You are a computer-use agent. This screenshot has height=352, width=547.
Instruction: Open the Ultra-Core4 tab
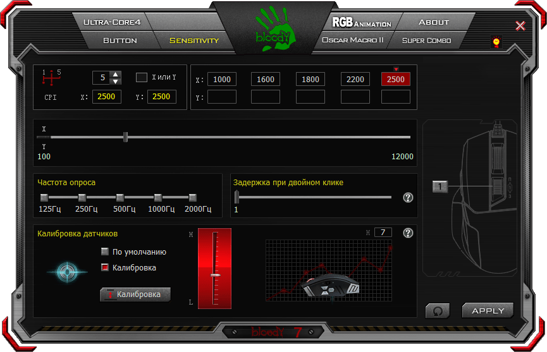[112, 22]
